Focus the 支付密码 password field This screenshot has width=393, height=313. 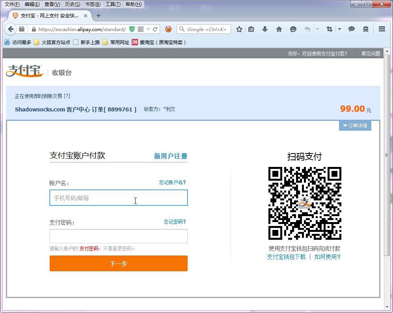click(x=119, y=236)
